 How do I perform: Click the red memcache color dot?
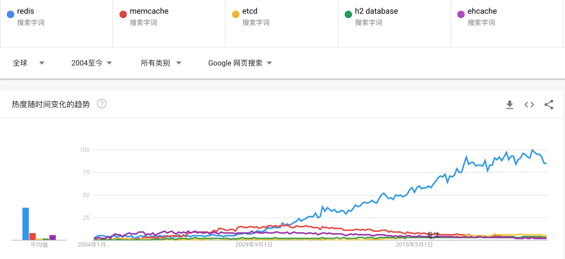(123, 15)
